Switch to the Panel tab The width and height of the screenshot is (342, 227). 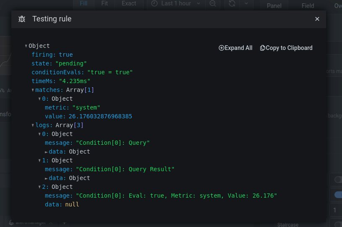tap(274, 6)
